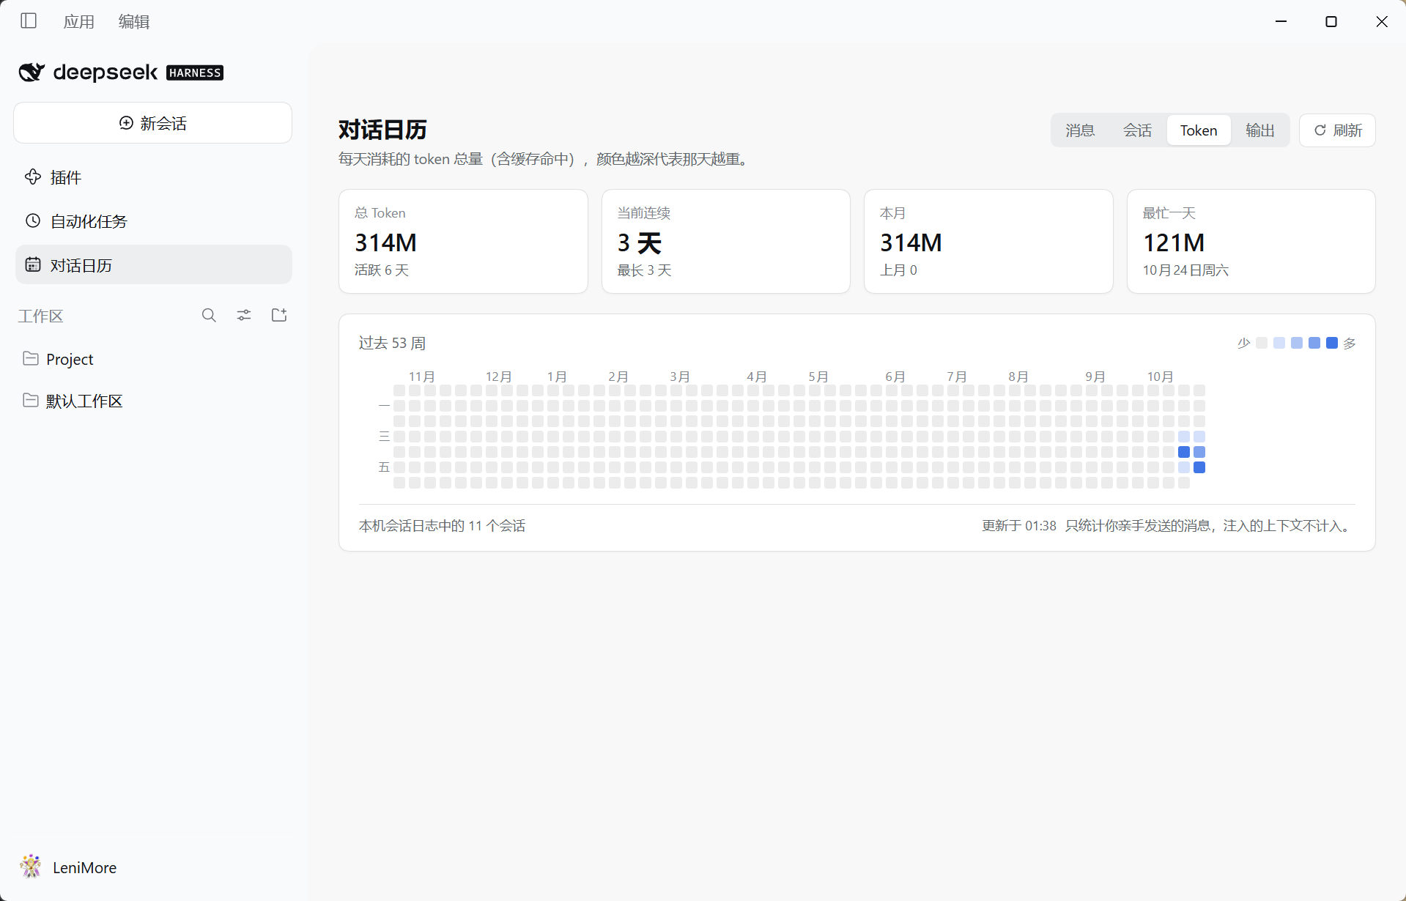Click the 对话日历 page title
Image resolution: width=1406 pixels, height=901 pixels.
[x=382, y=130]
